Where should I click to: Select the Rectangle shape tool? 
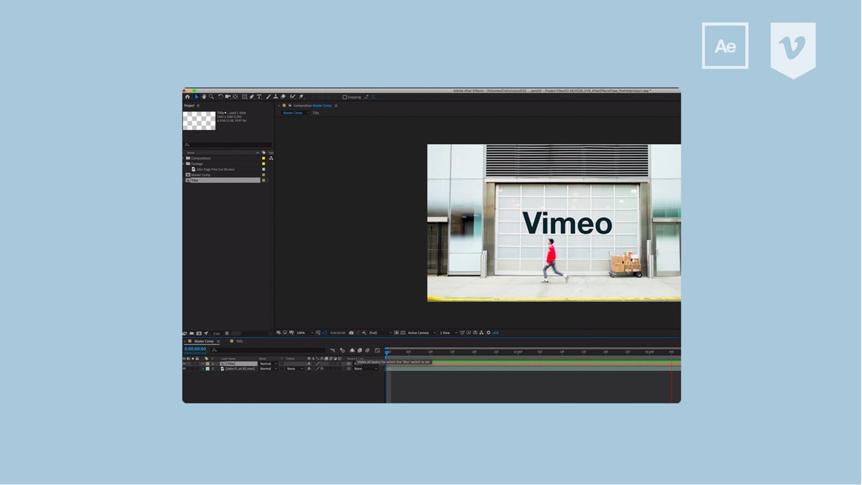coord(244,97)
